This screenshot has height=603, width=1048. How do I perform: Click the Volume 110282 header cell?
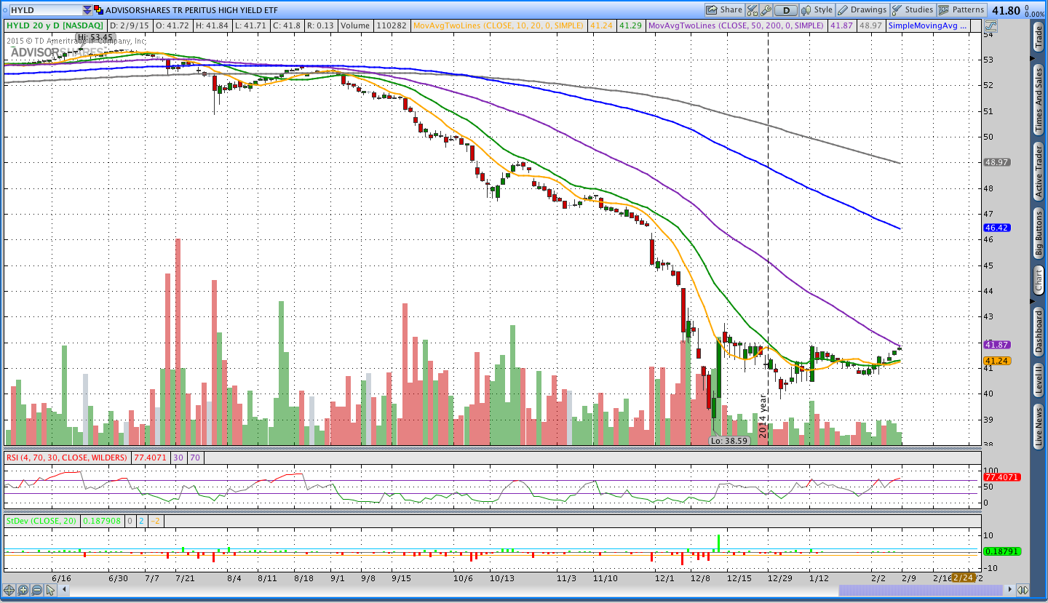coord(373,25)
